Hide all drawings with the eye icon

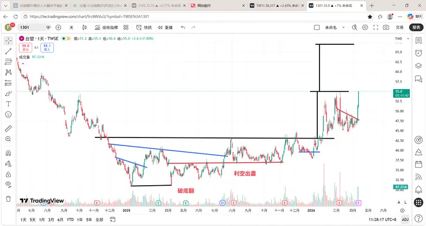(x=9, y=185)
